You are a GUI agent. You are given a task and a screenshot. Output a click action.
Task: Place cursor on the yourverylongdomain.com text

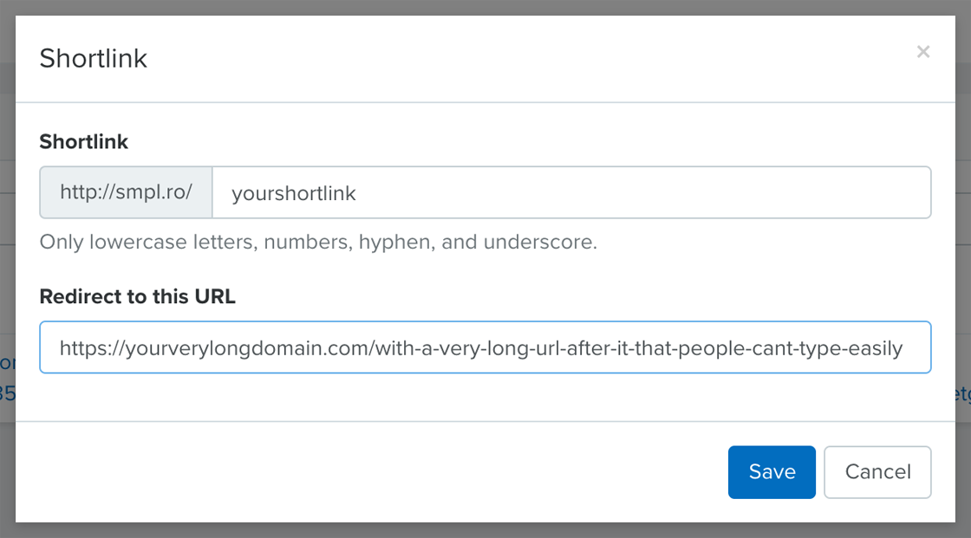pyautogui.click(x=246, y=348)
